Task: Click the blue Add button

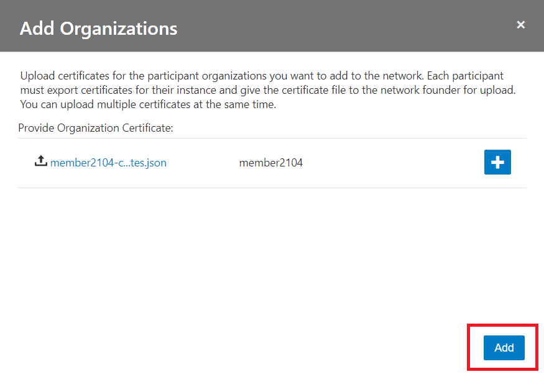Action: [x=504, y=348]
